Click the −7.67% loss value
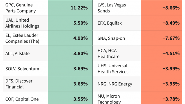 pyautogui.click(x=171, y=38)
